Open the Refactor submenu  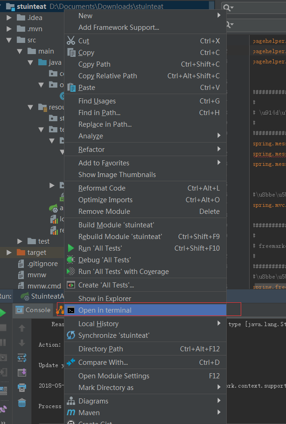(145, 149)
